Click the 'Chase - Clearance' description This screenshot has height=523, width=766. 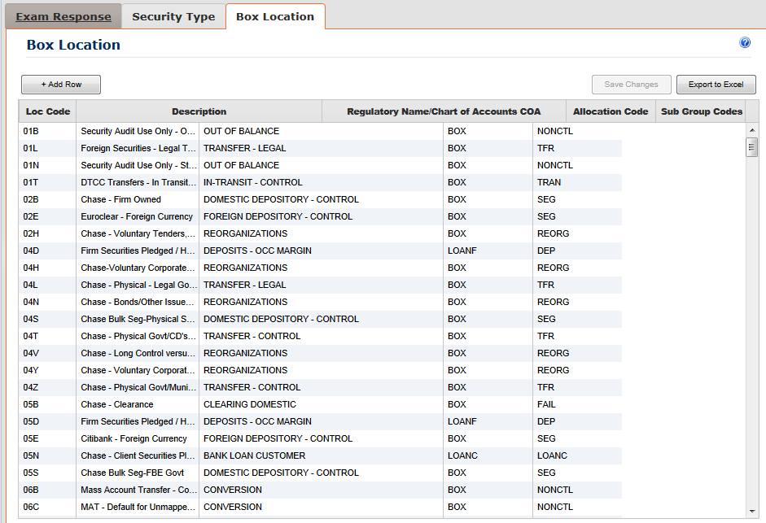116,405
